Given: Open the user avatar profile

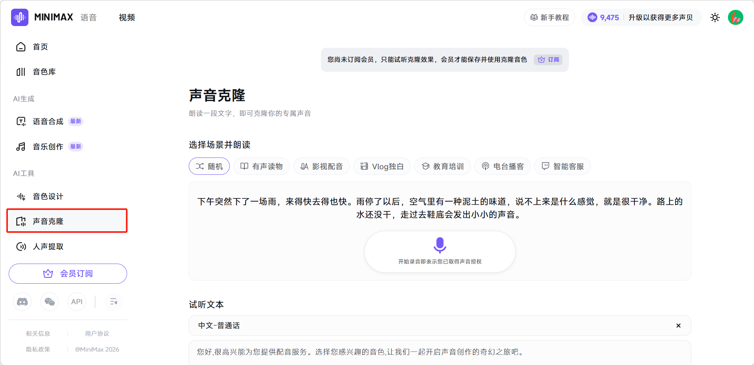Looking at the screenshot, I should 735,17.
